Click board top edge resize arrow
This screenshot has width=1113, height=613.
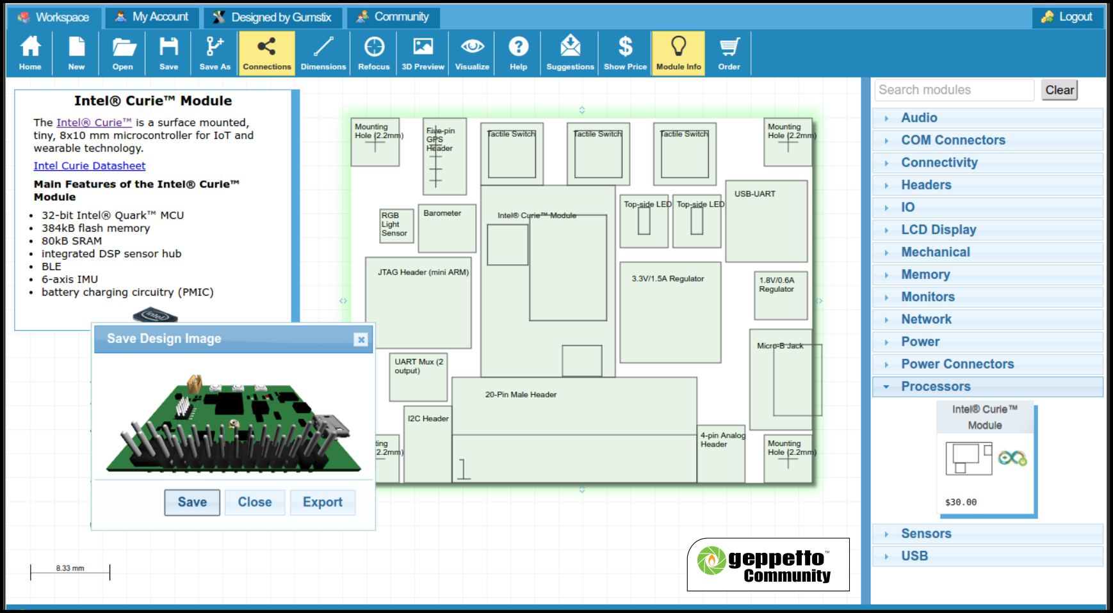pos(582,110)
